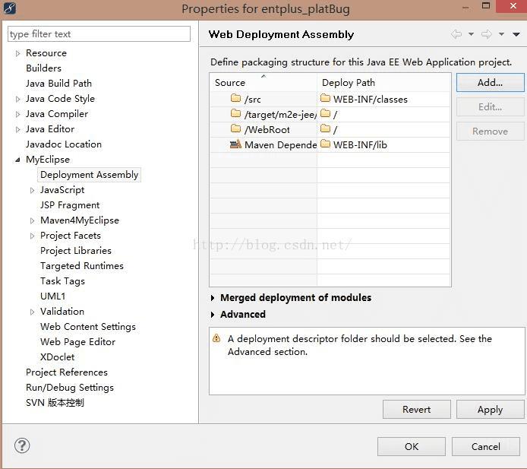The width and height of the screenshot is (527, 469).
Task: Click the help question mark icon
Action: [21, 446]
